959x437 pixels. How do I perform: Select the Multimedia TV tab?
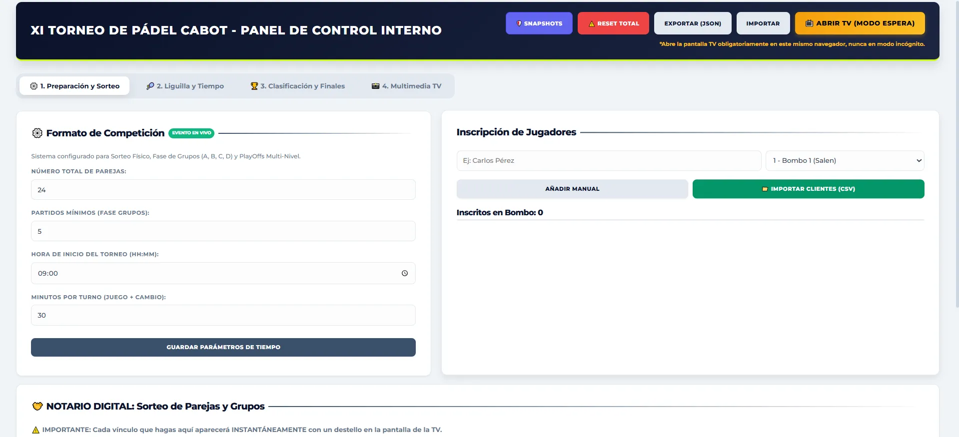click(406, 86)
